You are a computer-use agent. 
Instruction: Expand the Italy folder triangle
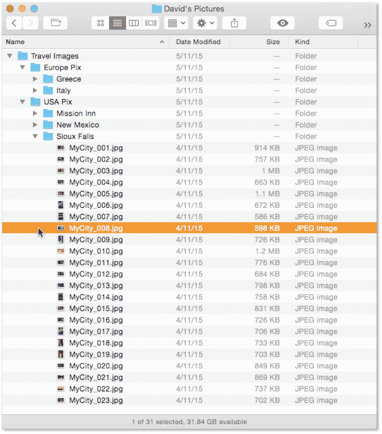tap(35, 90)
